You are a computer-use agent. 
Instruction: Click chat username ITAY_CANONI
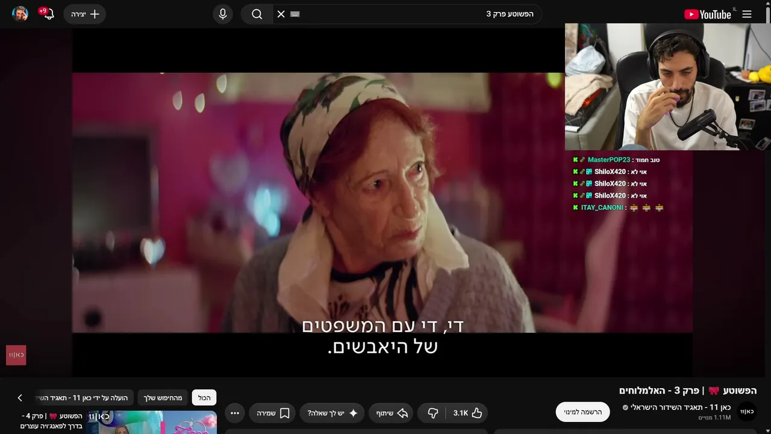602,207
